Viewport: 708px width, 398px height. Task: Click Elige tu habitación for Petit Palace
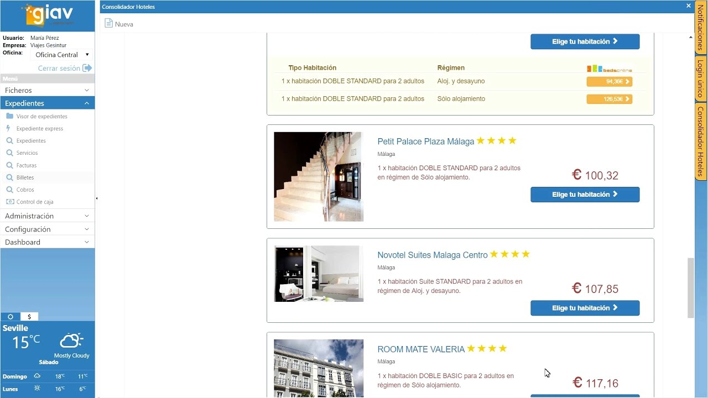pos(585,195)
